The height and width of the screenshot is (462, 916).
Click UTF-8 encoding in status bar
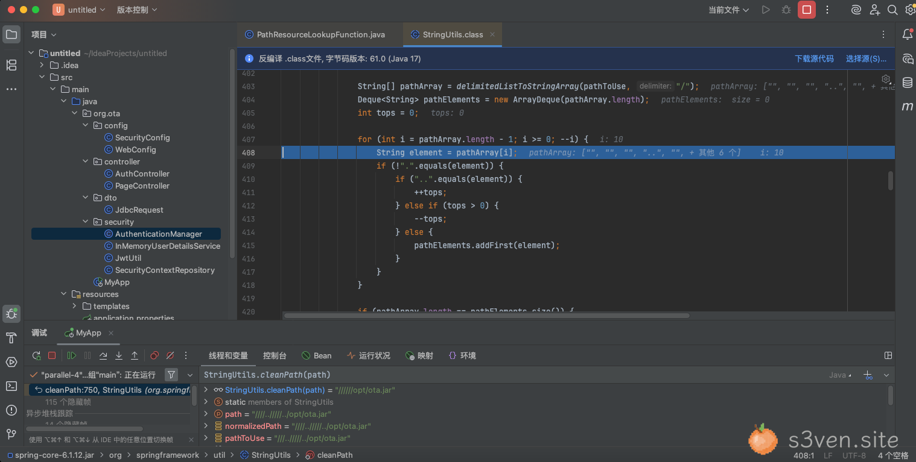tap(854, 455)
